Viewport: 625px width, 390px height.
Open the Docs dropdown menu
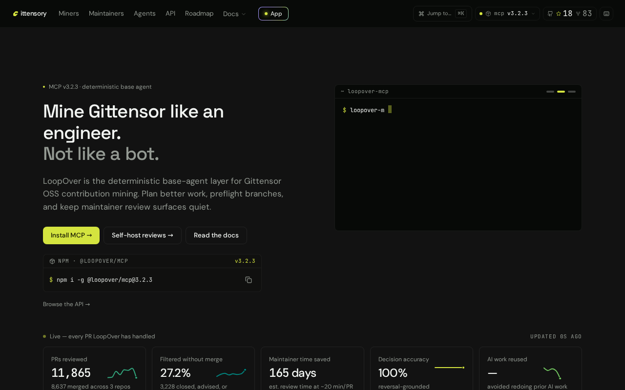coord(234,14)
